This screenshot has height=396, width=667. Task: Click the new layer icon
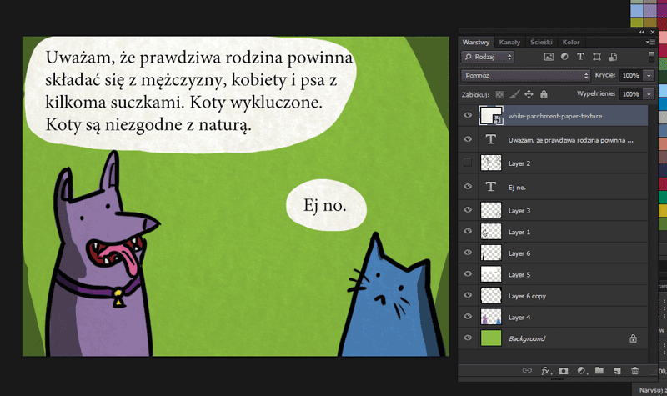616,369
